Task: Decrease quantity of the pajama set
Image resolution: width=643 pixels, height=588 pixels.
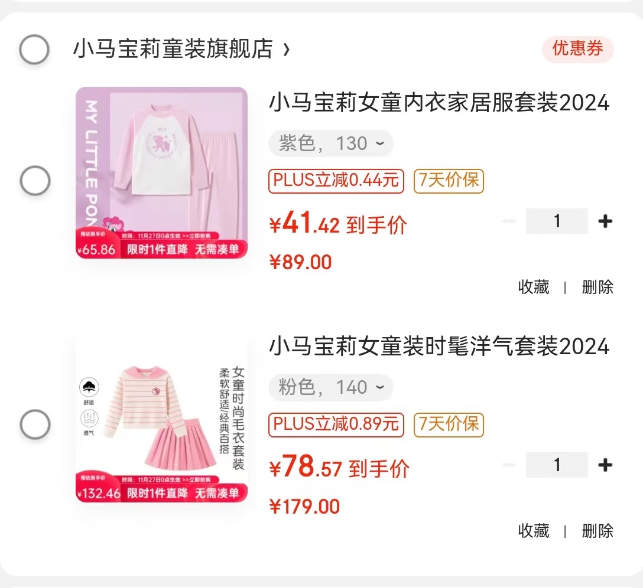Action: pos(509,221)
